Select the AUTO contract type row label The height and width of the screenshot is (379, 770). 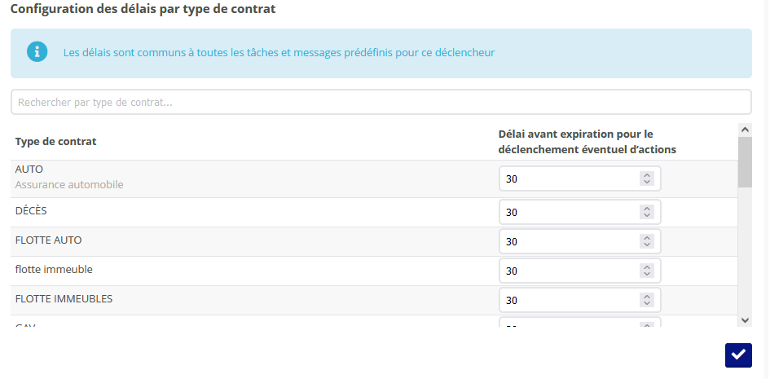click(x=29, y=170)
